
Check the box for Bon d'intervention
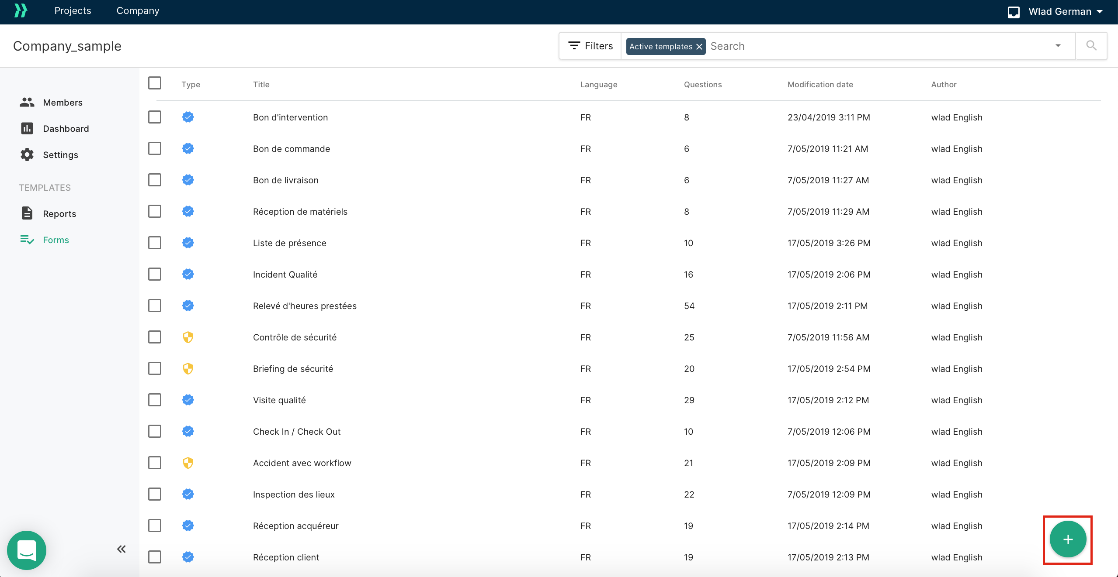tap(155, 117)
